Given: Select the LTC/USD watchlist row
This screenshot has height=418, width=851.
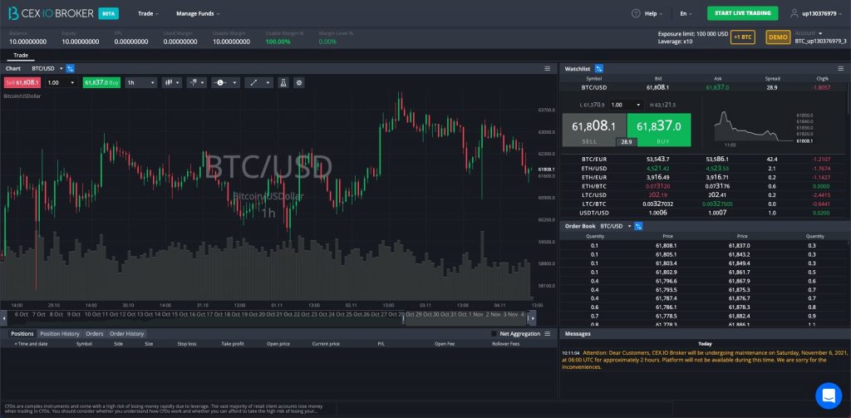Looking at the screenshot, I should [703, 194].
